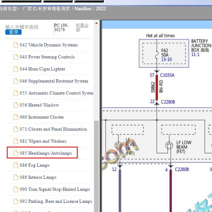Click document icon of 043 Power Steering Controls
This screenshot has width=212, height=212.
16,57
